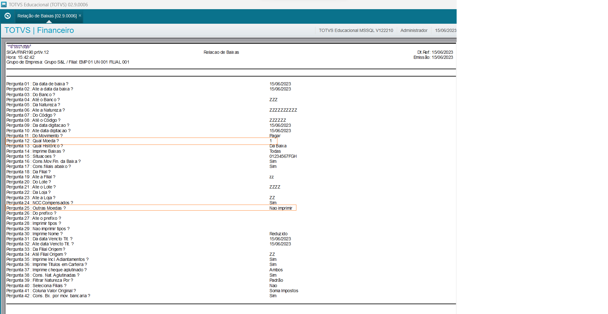Click the Relacao de Baixas report title
This screenshot has height=314, width=608.
(x=221, y=52)
